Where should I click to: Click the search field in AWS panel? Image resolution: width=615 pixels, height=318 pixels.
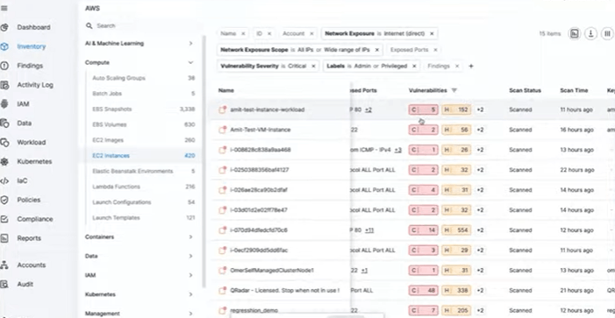(x=141, y=26)
